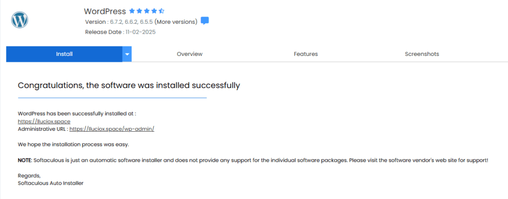The height and width of the screenshot is (199, 508).
Task: Click the WordPress logo icon
Action: point(19,20)
